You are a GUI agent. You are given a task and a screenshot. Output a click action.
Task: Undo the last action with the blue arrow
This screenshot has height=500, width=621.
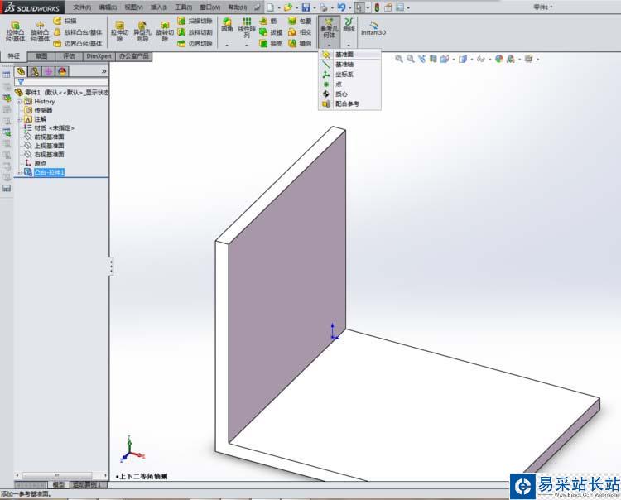point(341,7)
